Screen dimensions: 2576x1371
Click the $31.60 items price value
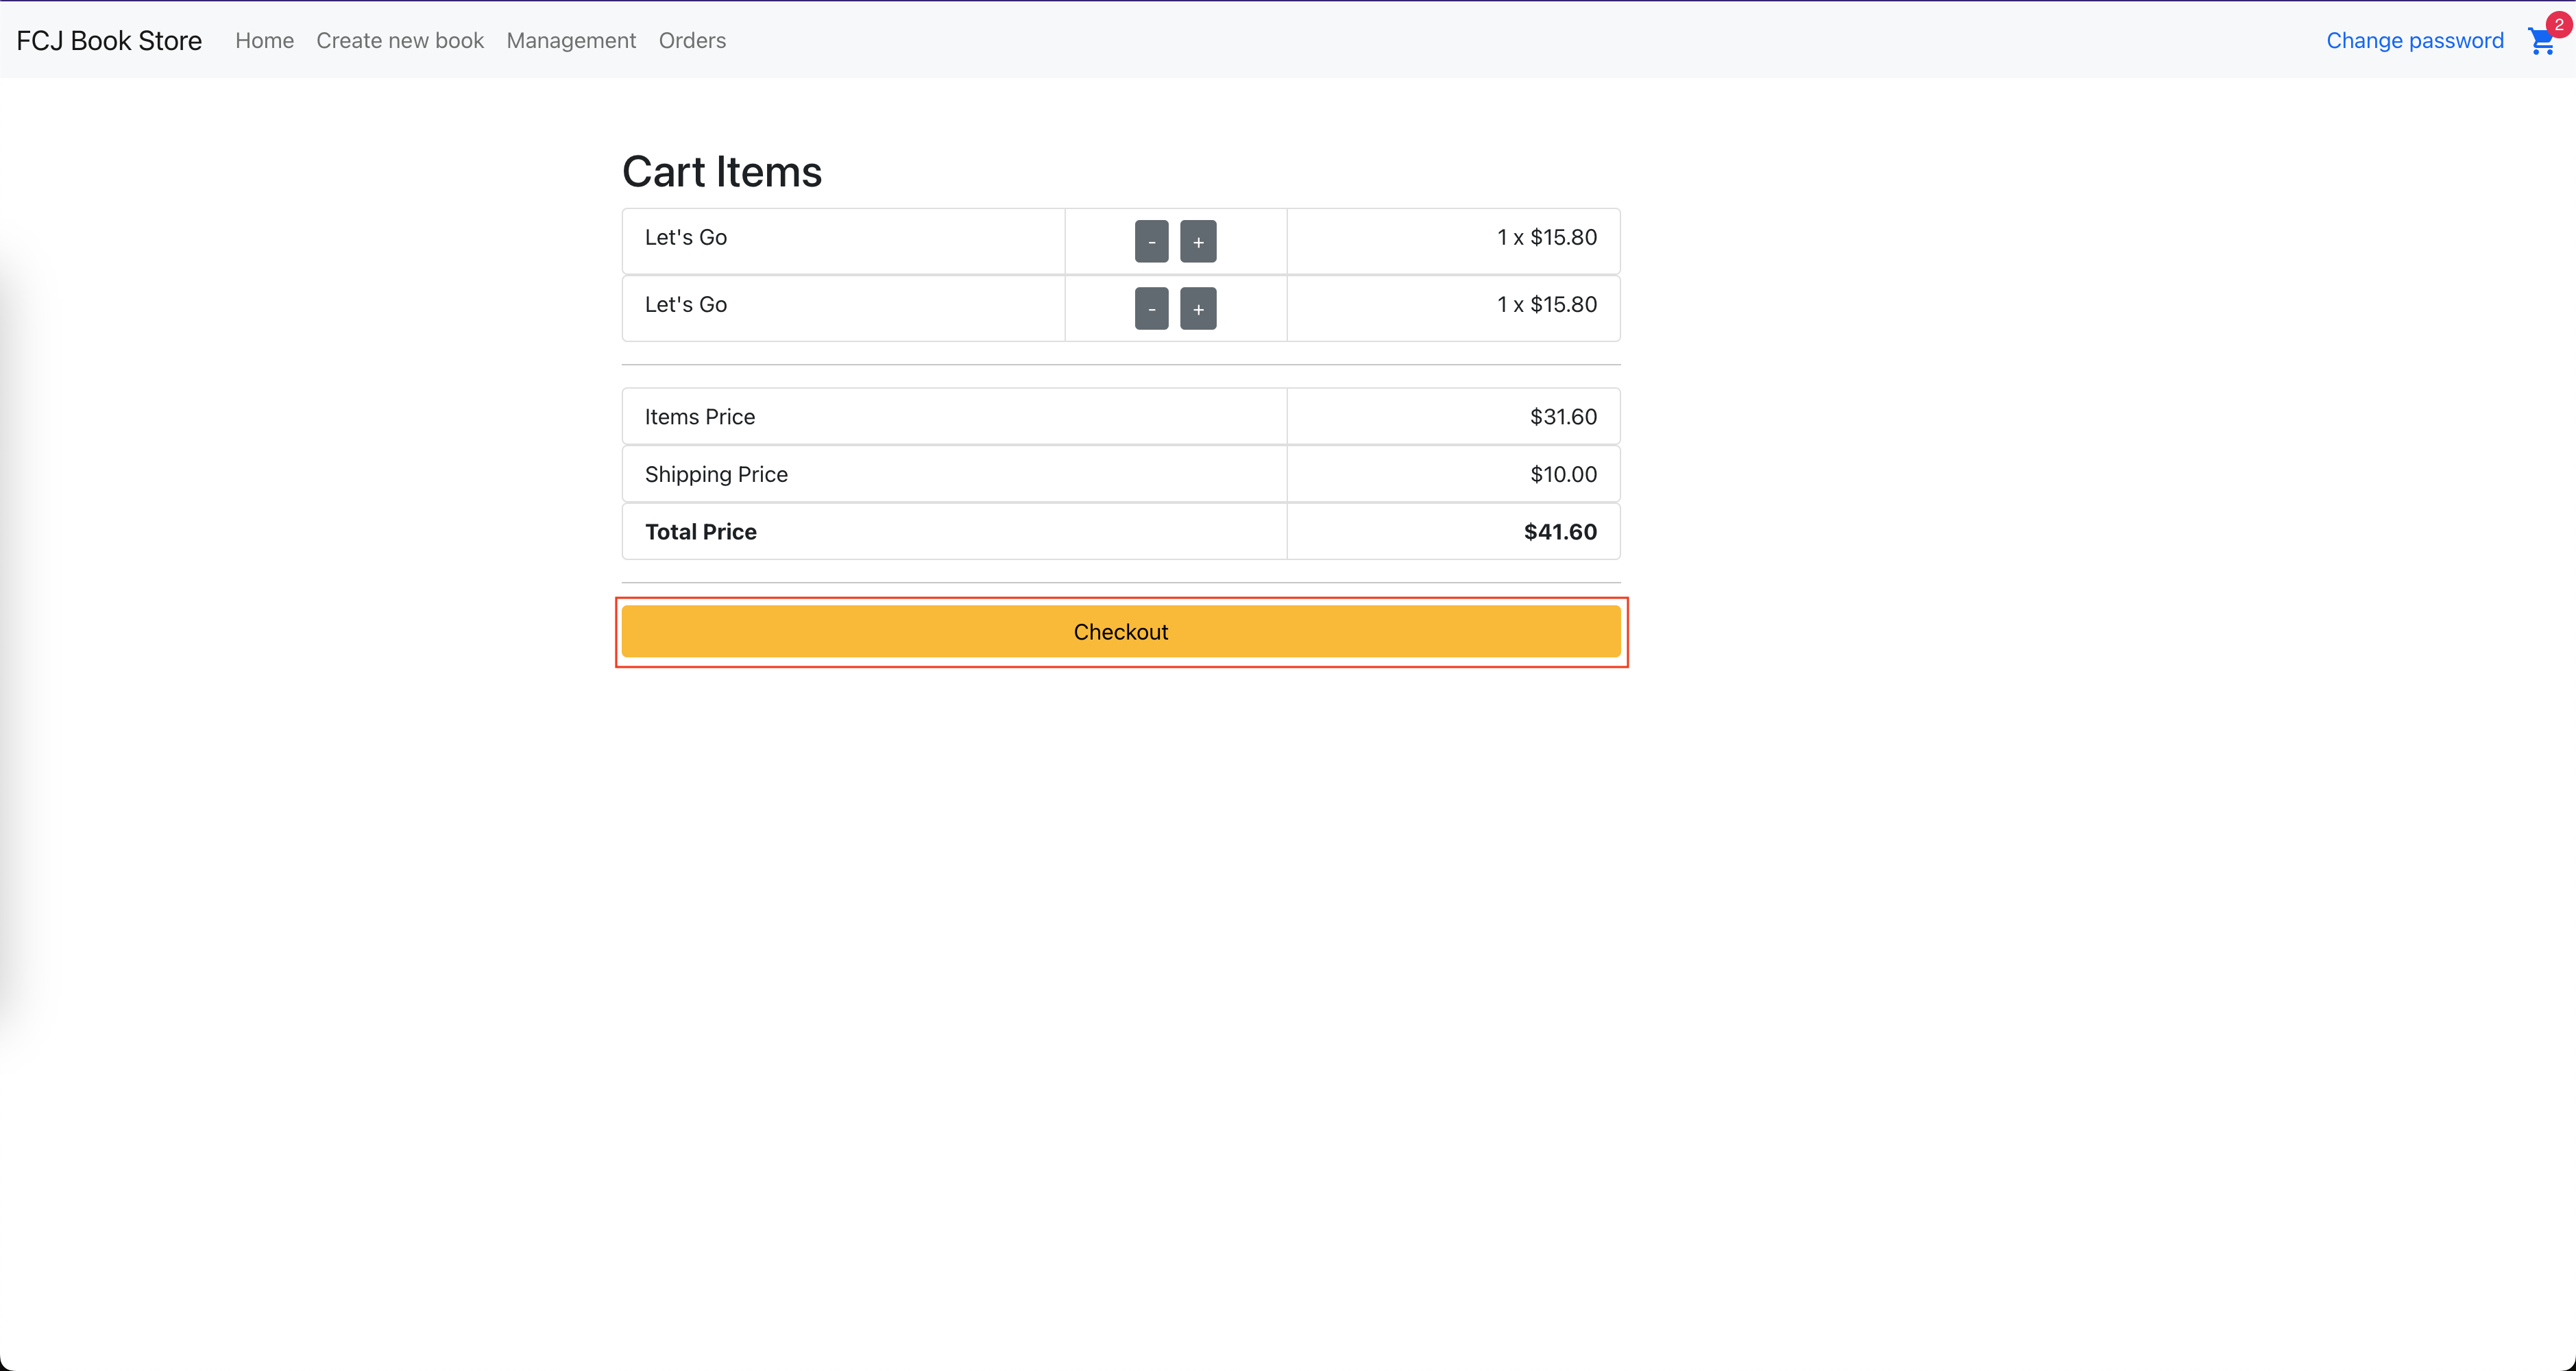coord(1563,416)
